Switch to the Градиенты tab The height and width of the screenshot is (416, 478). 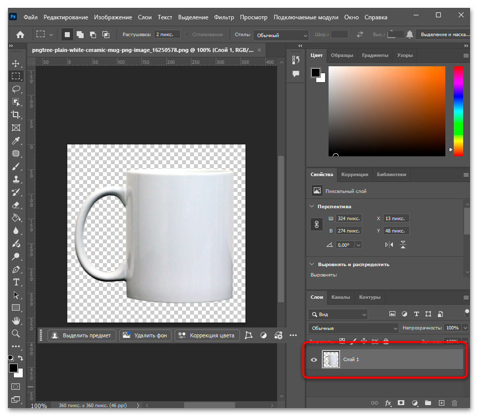click(x=375, y=55)
